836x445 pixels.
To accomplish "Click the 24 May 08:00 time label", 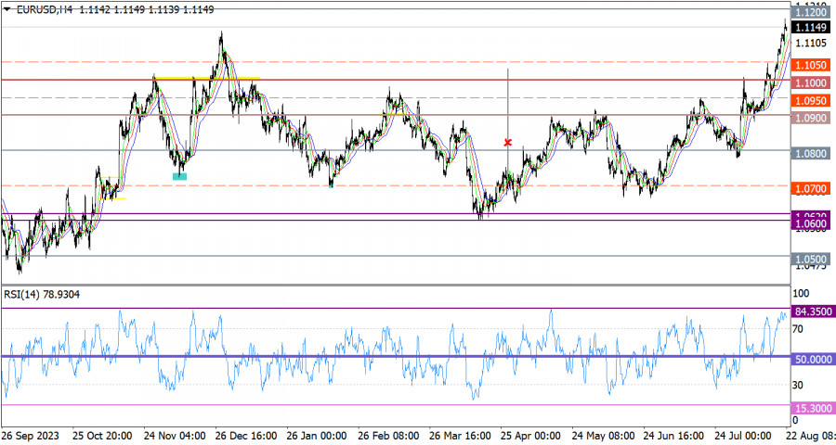I will (x=603, y=436).
